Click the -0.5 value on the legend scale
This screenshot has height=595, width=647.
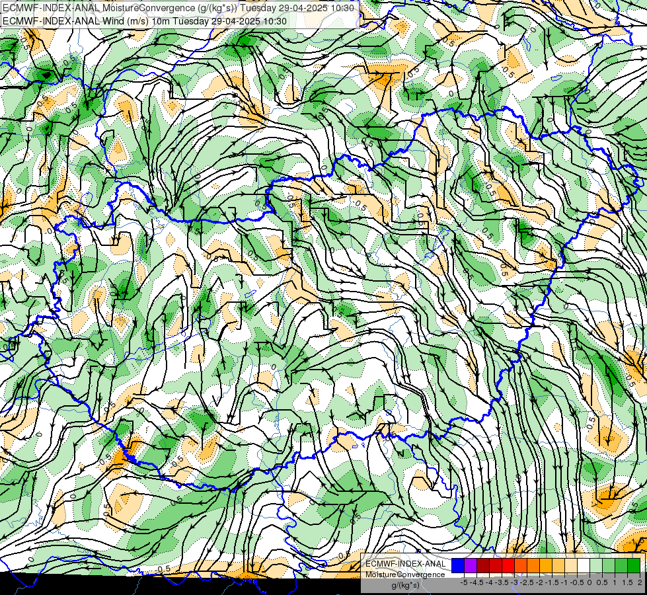tap(577, 582)
